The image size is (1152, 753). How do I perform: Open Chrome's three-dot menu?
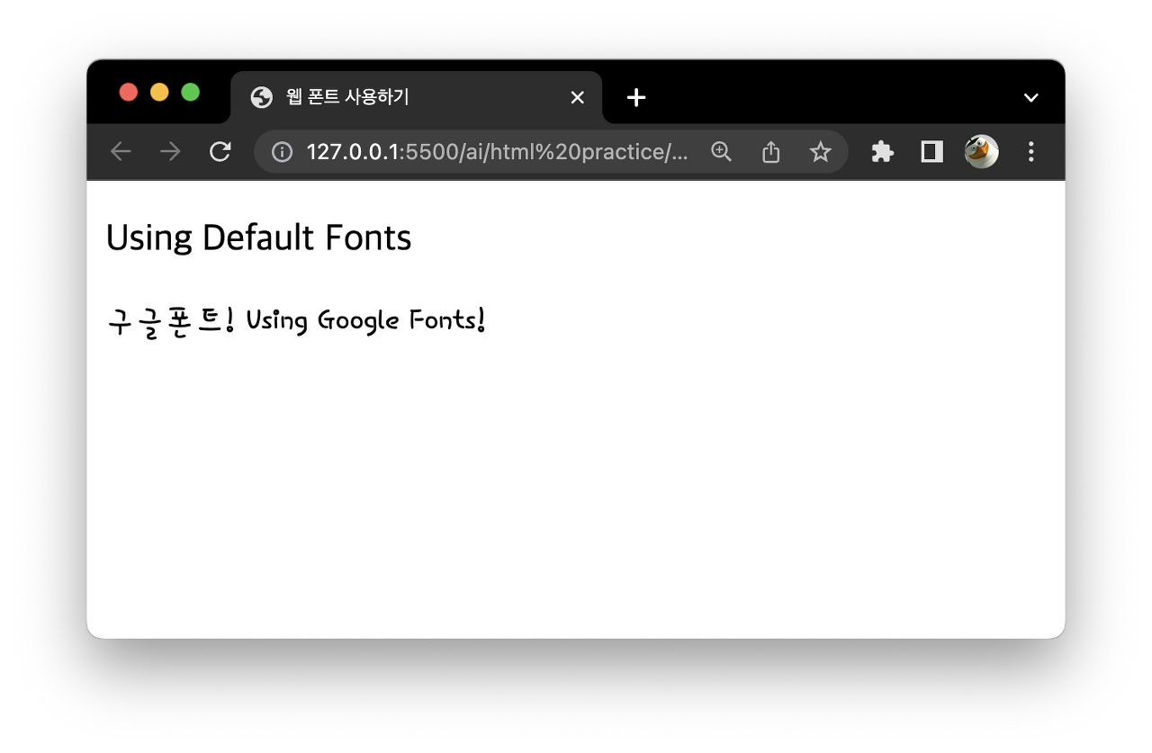(x=1031, y=152)
